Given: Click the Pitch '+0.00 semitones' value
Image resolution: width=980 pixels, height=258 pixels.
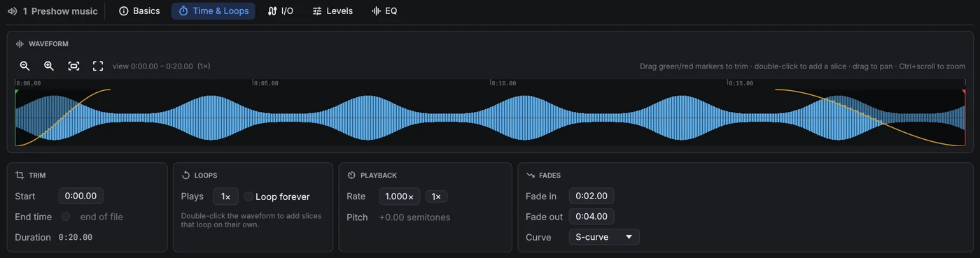Looking at the screenshot, I should 415,217.
